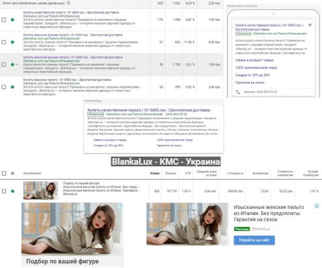Click 'Обмен и возврат товара' mobile sitelink
Viewport: 322px width, 268px height.
tap(254, 60)
